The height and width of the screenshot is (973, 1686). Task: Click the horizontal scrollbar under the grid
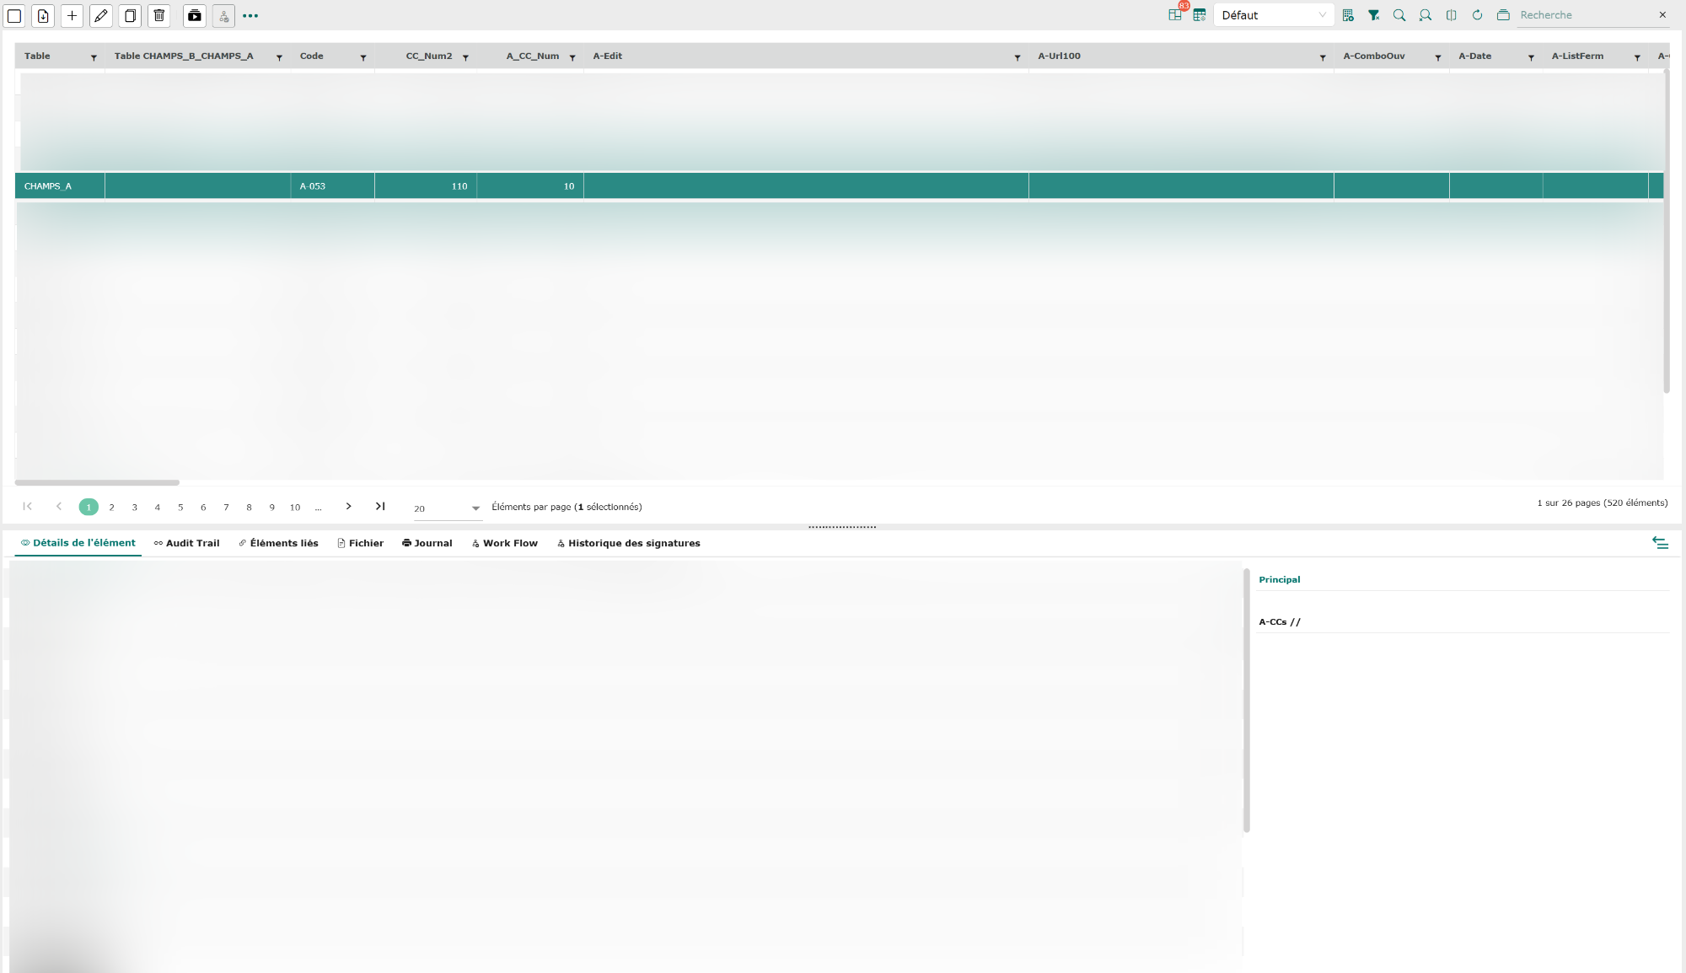pyautogui.click(x=97, y=482)
